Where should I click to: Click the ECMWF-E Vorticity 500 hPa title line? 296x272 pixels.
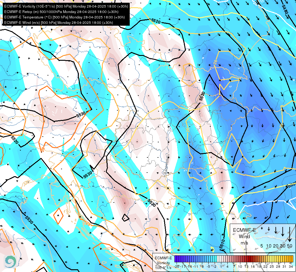coord(66,6)
